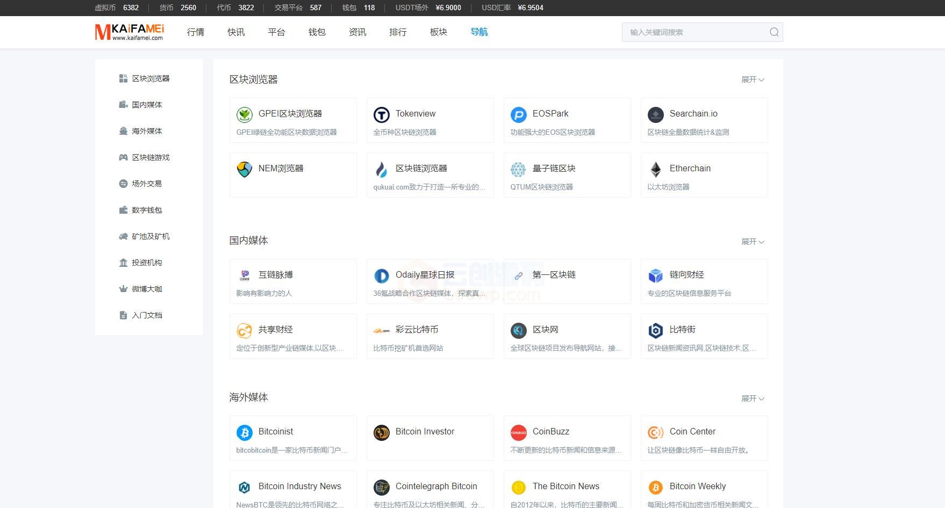
Task: Open the Cointelegraph Bitcoin card
Action: pos(430,489)
